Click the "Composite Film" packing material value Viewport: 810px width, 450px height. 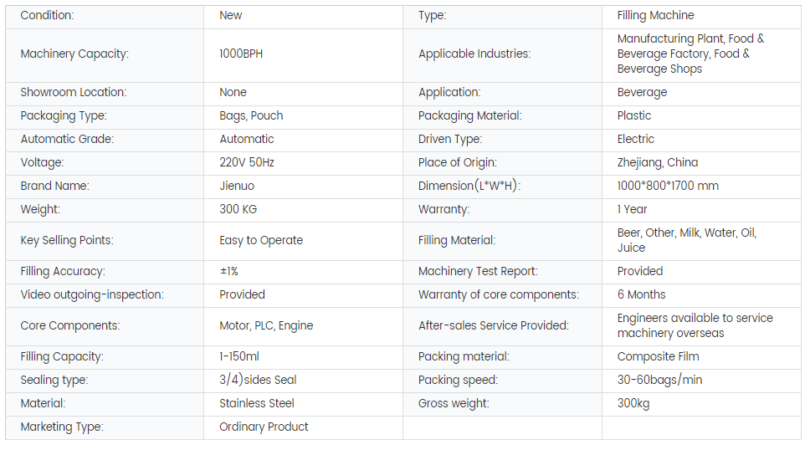point(658,356)
